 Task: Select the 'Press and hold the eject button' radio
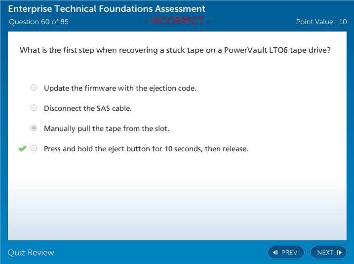pyautogui.click(x=34, y=148)
